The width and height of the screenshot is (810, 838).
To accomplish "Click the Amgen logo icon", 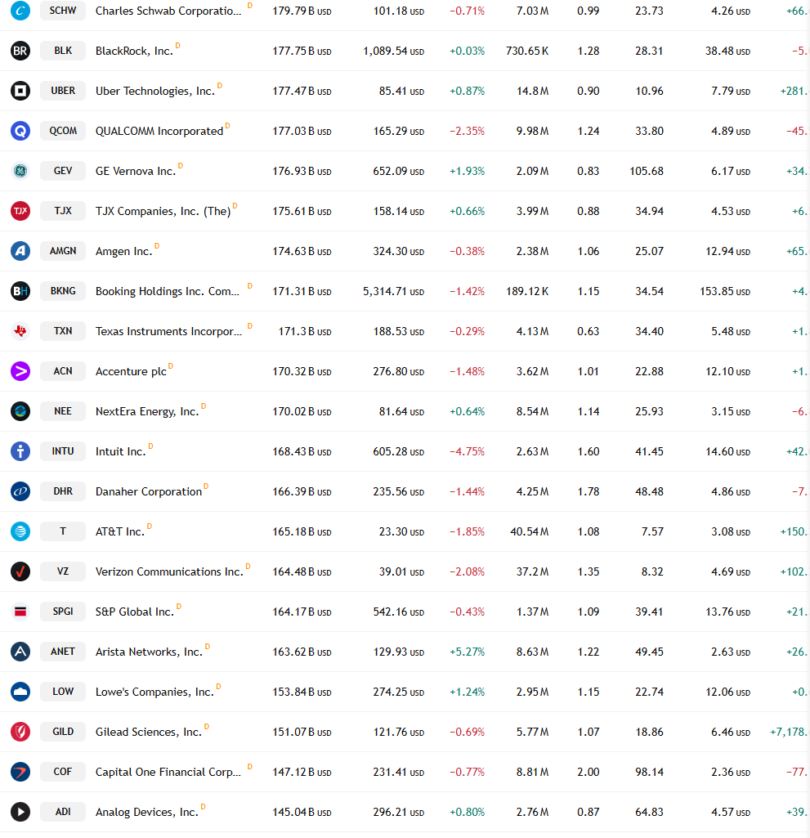I will [x=20, y=251].
